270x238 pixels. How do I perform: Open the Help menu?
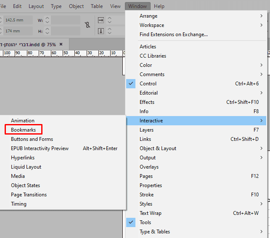[159, 6]
